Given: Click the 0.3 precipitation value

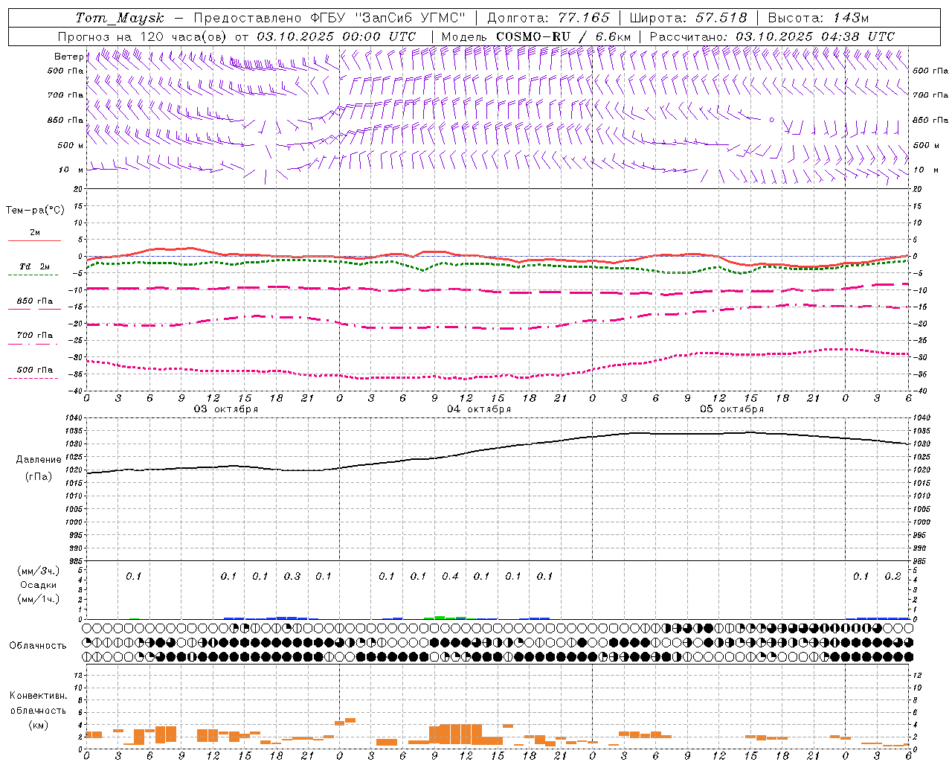Looking at the screenshot, I should click(292, 577).
